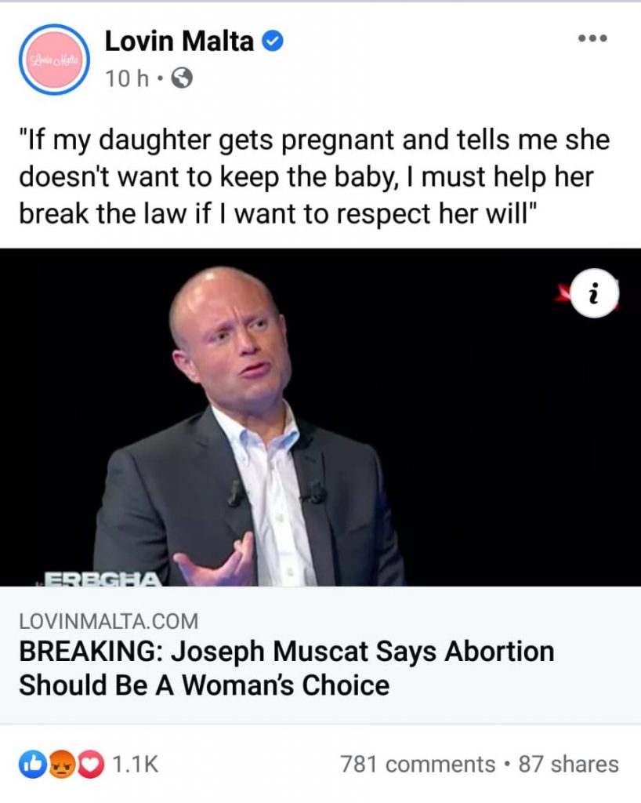Click the ERBGHA watermark on the image

coord(103,580)
